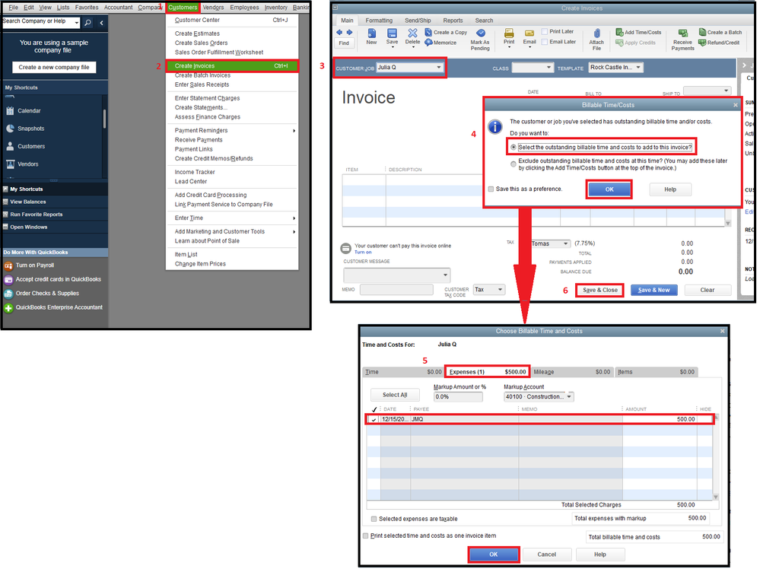Open Calendar shortcut icon
The image size is (760, 569).
[10, 111]
